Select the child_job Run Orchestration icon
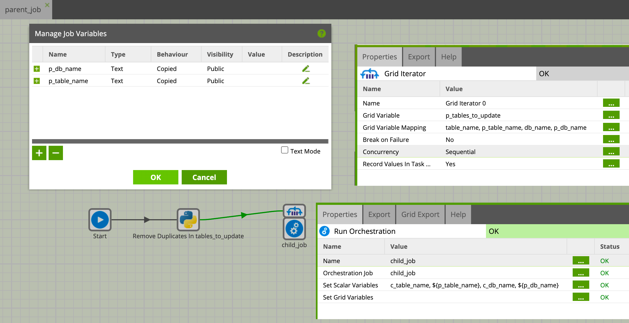The height and width of the screenshot is (323, 629). (x=294, y=229)
